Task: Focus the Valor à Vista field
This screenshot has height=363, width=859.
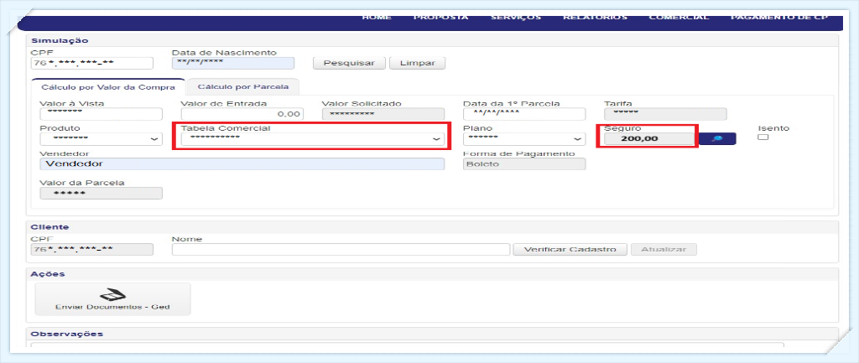Action: point(101,114)
